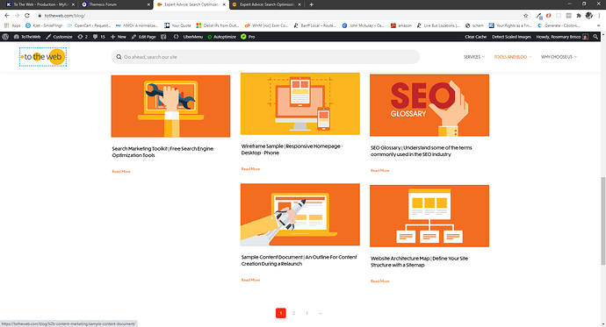Open the Apps bookmark shortcut

(x=12, y=25)
